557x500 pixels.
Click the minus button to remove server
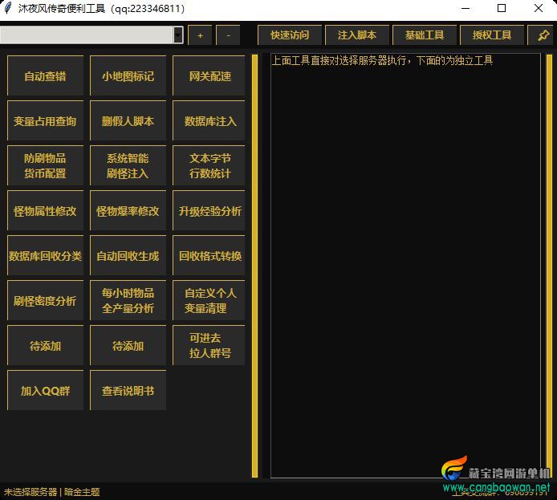coord(228,35)
